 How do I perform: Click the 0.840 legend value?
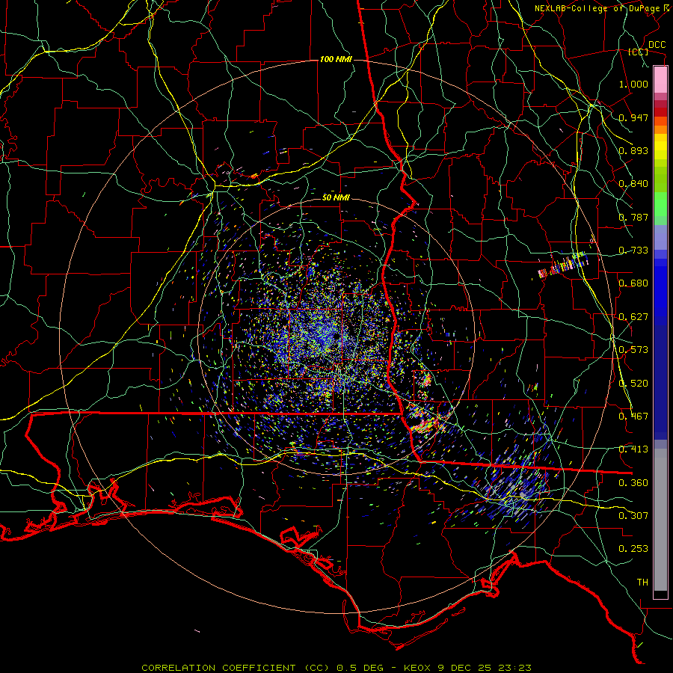pos(633,184)
